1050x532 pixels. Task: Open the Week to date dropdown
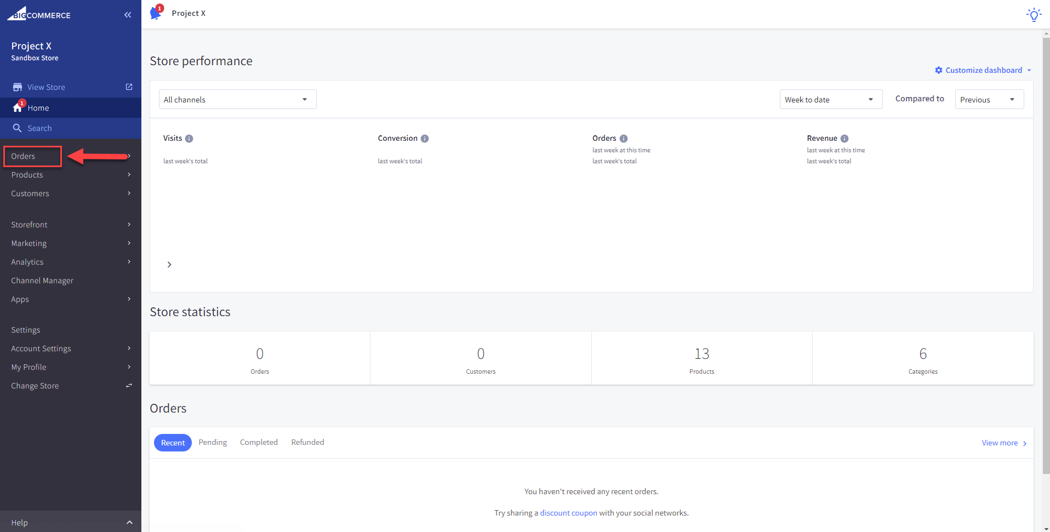(831, 99)
